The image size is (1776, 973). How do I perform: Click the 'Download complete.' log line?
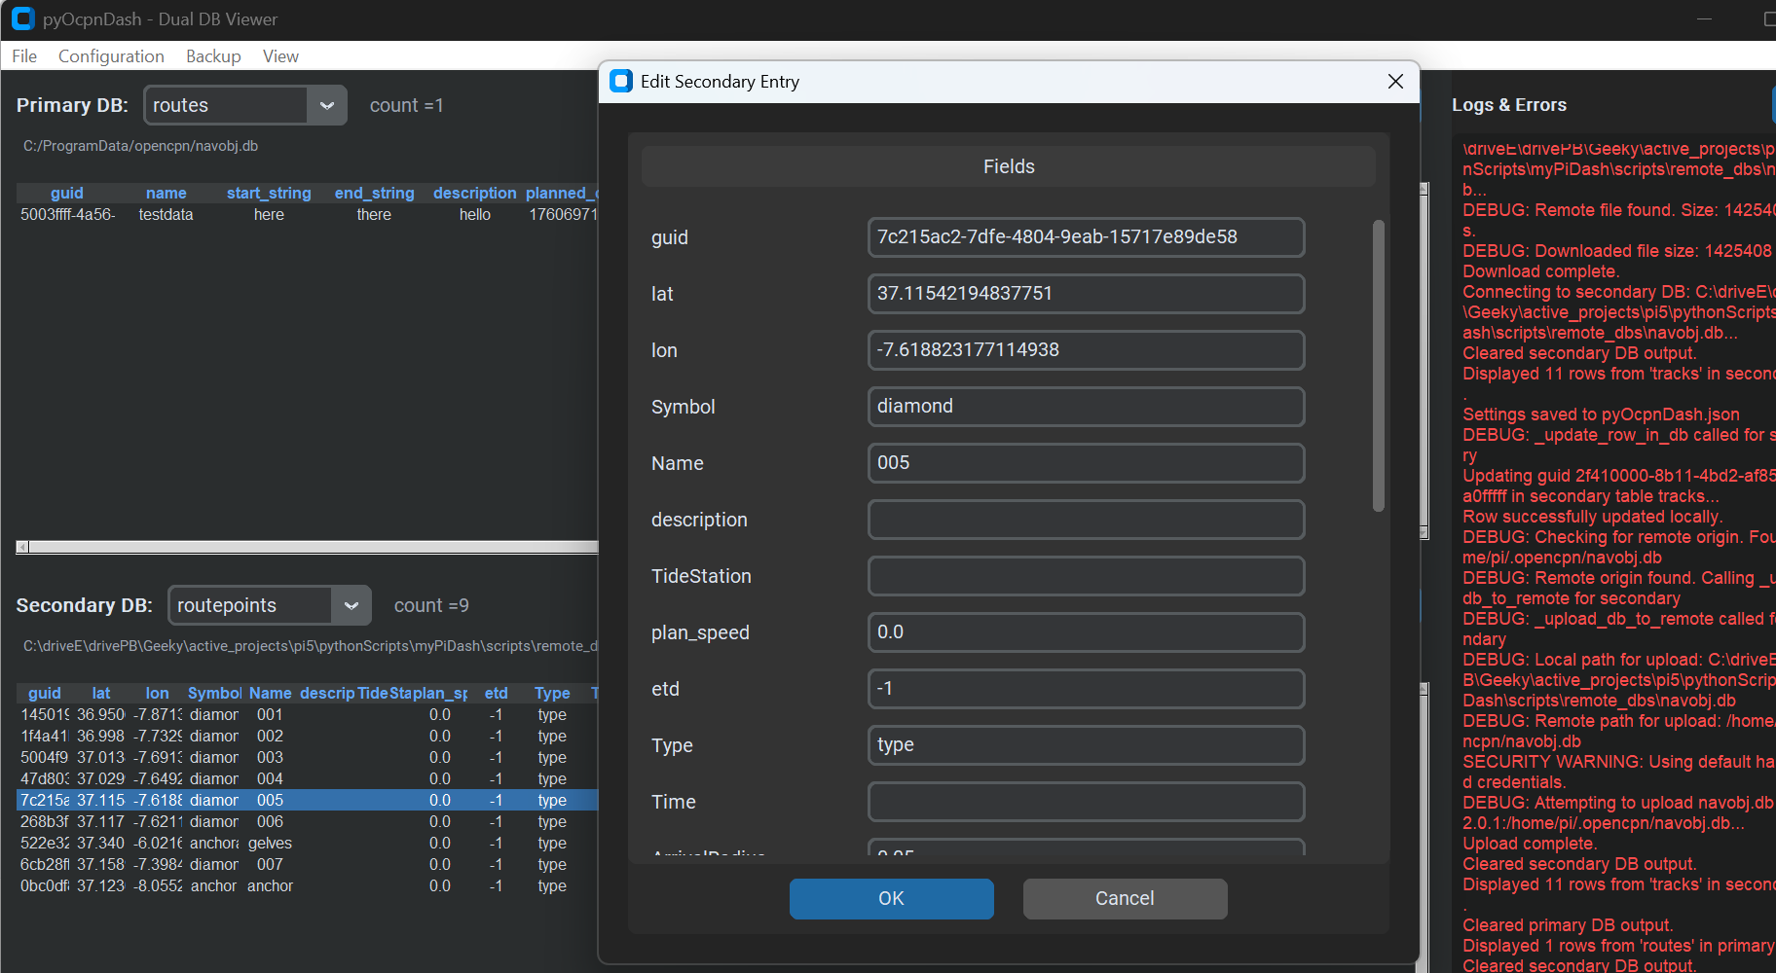point(1541,271)
